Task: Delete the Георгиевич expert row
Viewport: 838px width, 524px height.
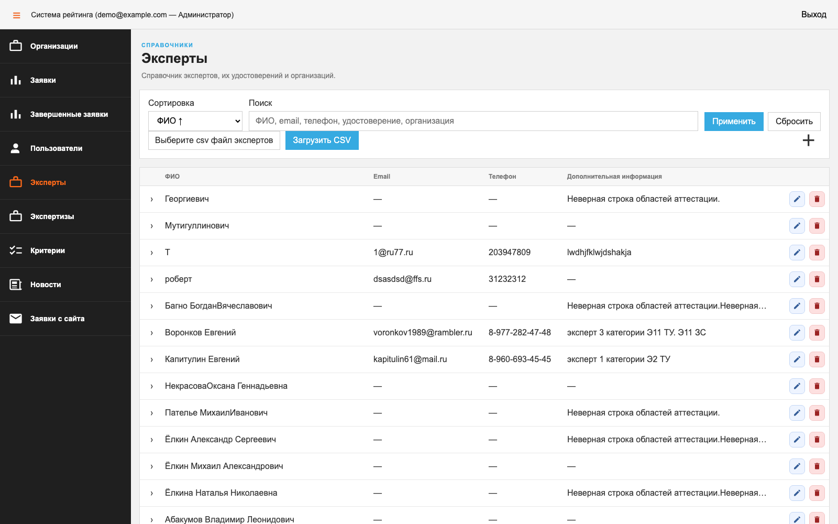Action: pos(817,199)
